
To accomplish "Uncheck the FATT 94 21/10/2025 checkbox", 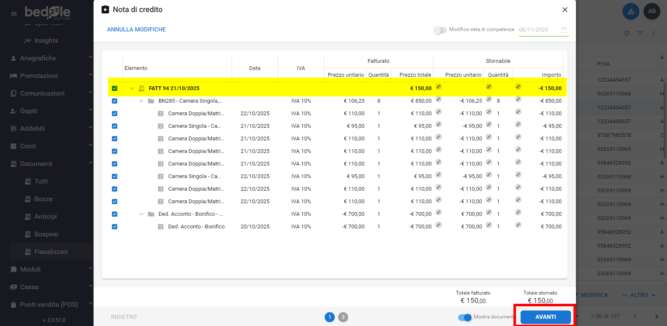I will click(115, 88).
